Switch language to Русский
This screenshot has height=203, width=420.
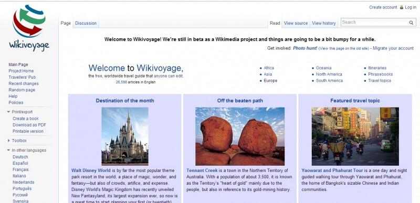point(20,195)
